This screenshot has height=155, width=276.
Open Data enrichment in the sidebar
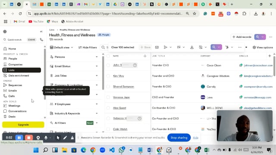pos(19,76)
